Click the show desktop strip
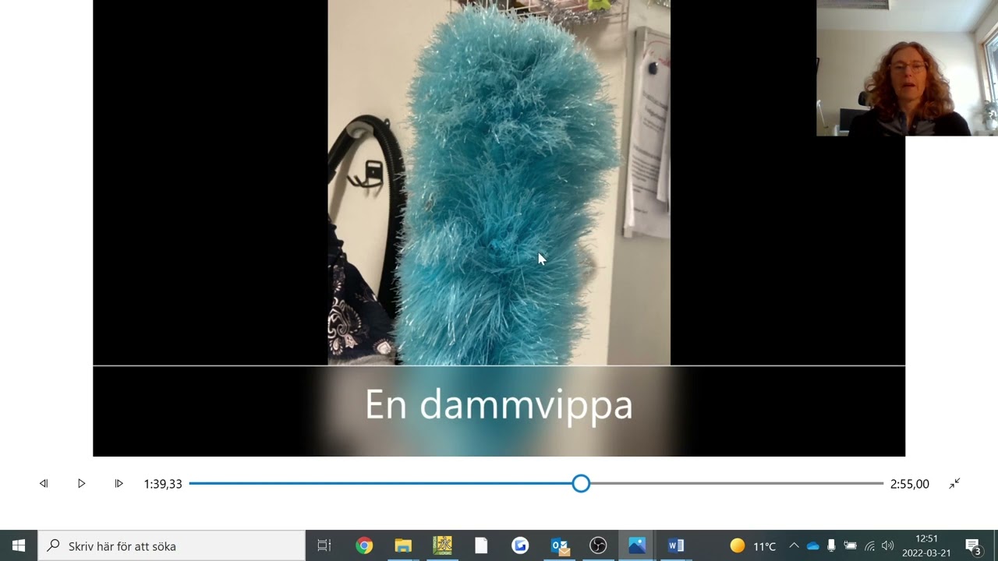This screenshot has width=998, height=561. (x=996, y=546)
